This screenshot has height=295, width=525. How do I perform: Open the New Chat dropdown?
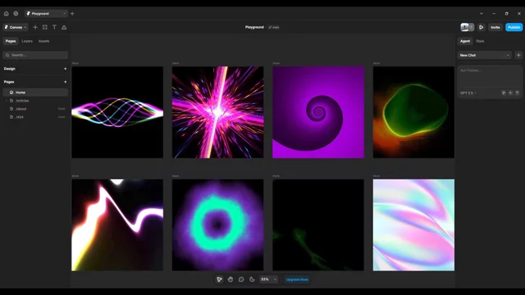click(x=484, y=55)
